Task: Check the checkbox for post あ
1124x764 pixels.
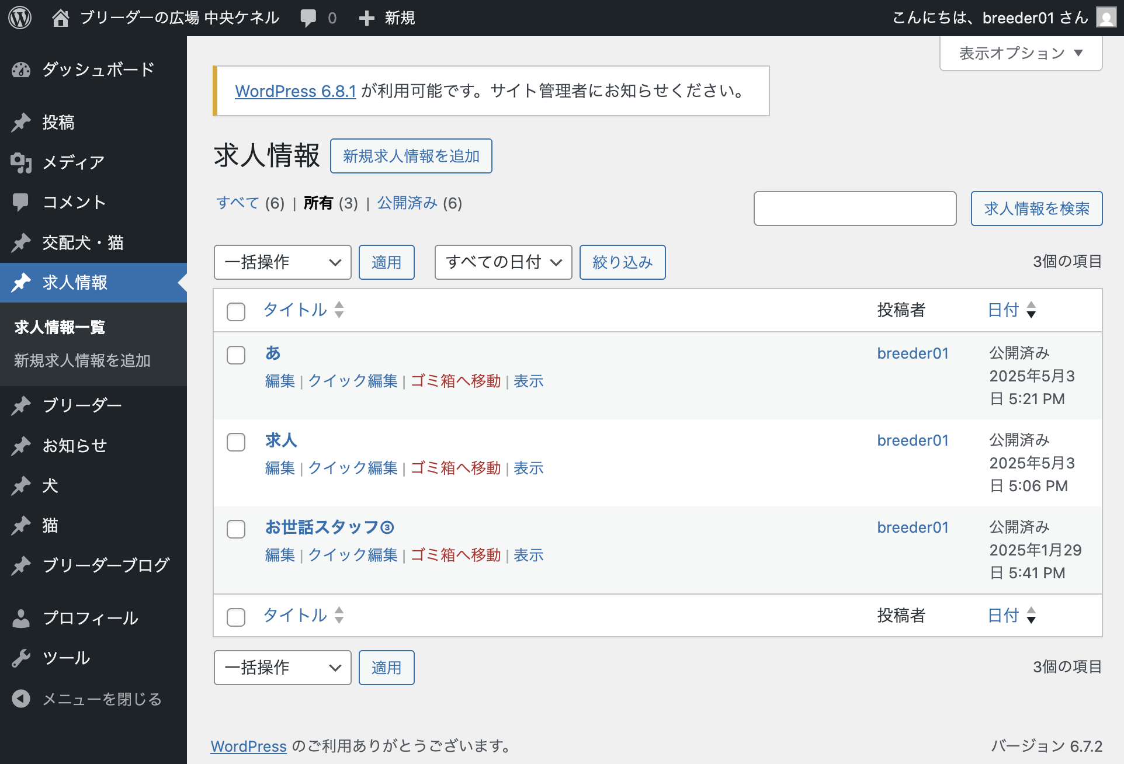Action: coord(236,355)
